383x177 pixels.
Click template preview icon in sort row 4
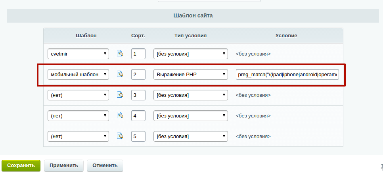120,115
